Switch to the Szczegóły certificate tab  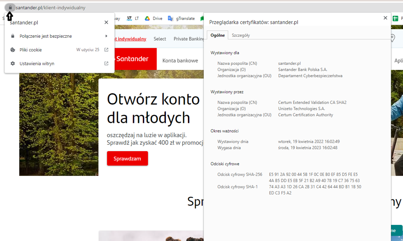(241, 35)
